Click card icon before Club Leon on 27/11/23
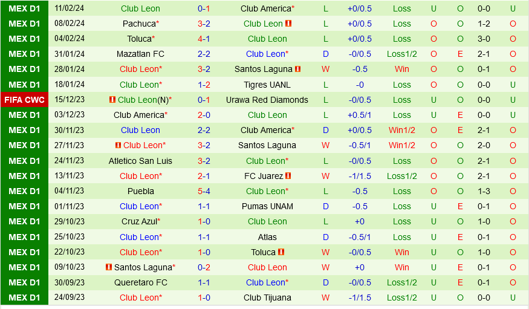Screen dimensions: 529x309 coord(118,145)
